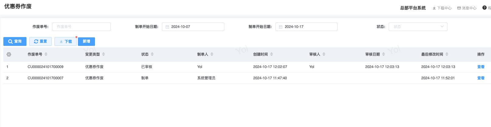The image size is (491, 127).
Task: Click the 新增 add button
Action: 86,41
